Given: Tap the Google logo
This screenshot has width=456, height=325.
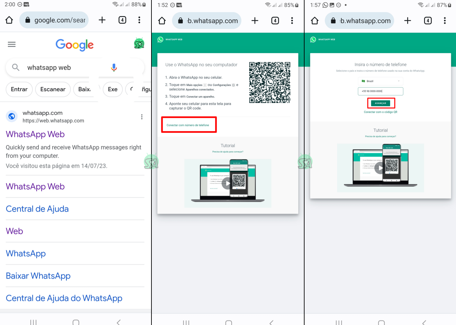Looking at the screenshot, I should tap(75, 45).
